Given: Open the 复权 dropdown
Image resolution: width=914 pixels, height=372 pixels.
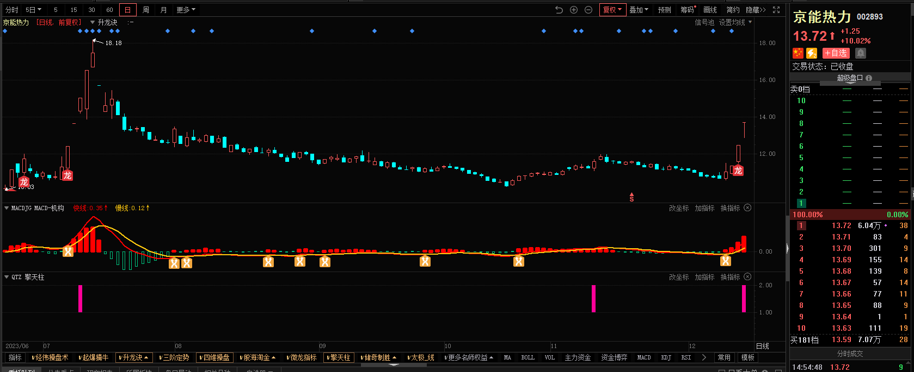Looking at the screenshot, I should 612,10.
